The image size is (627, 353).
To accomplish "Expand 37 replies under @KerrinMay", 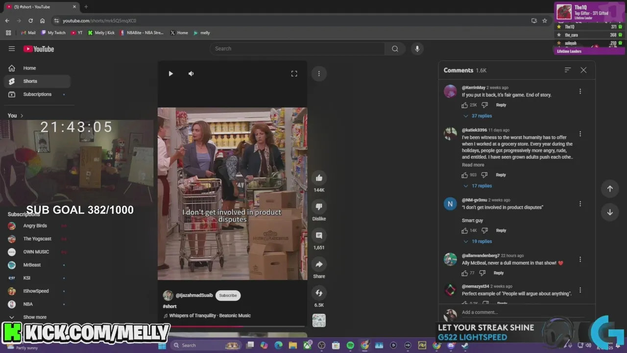I will tap(478, 116).
